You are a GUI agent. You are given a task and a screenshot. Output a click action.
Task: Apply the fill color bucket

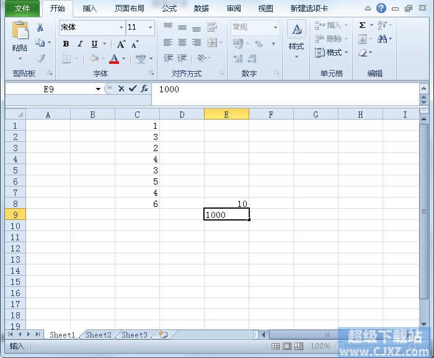[94, 58]
